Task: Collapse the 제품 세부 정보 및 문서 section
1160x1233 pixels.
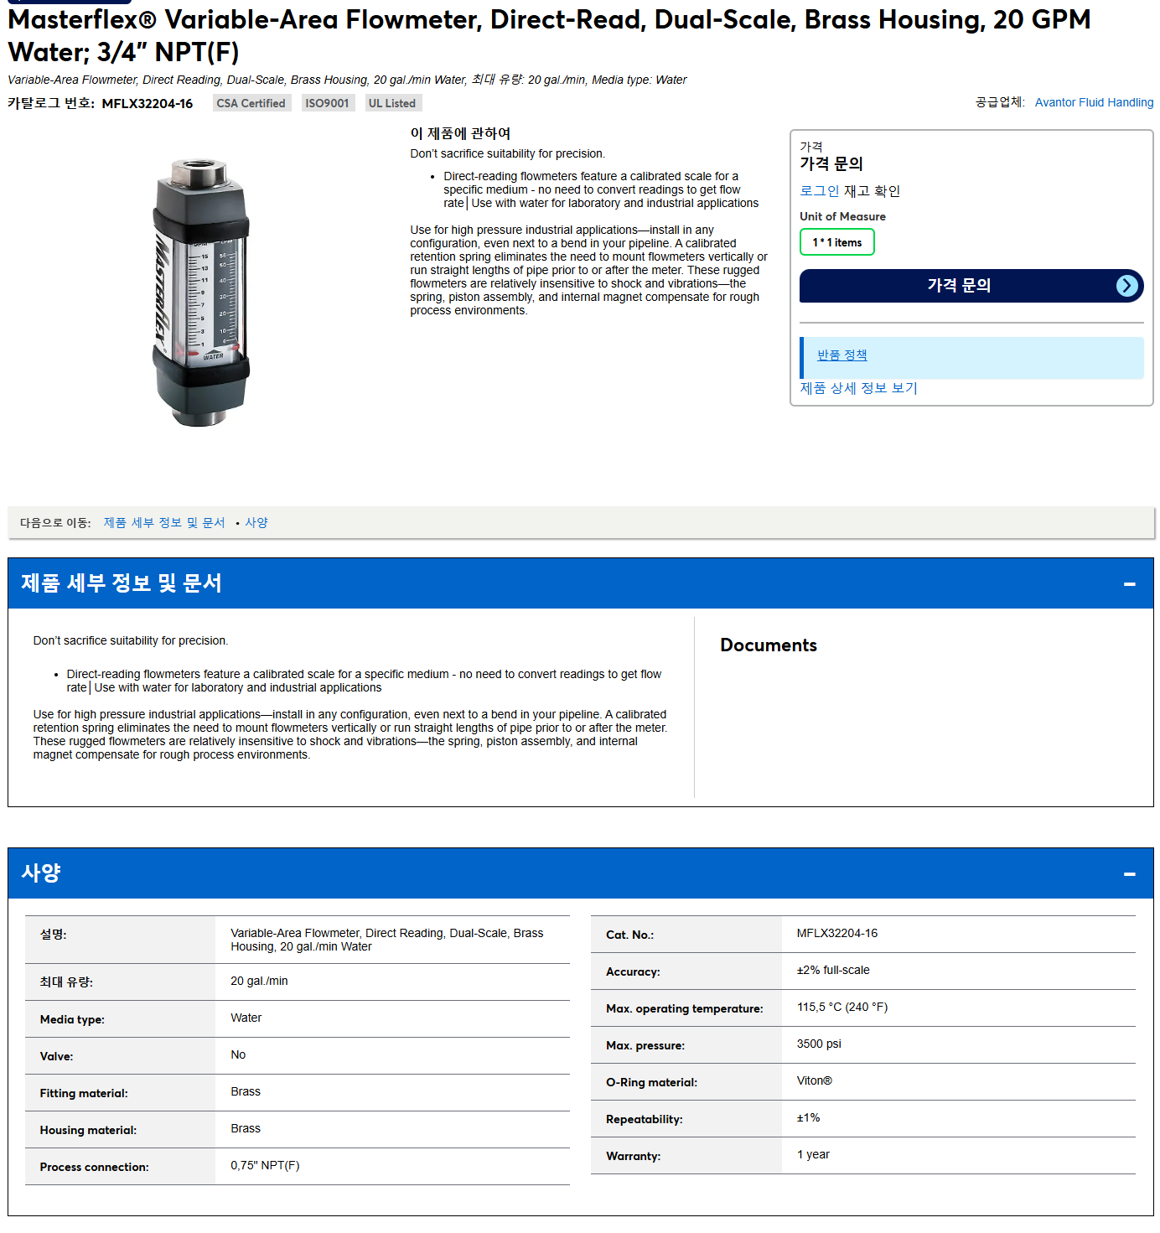Action: pos(1129,584)
